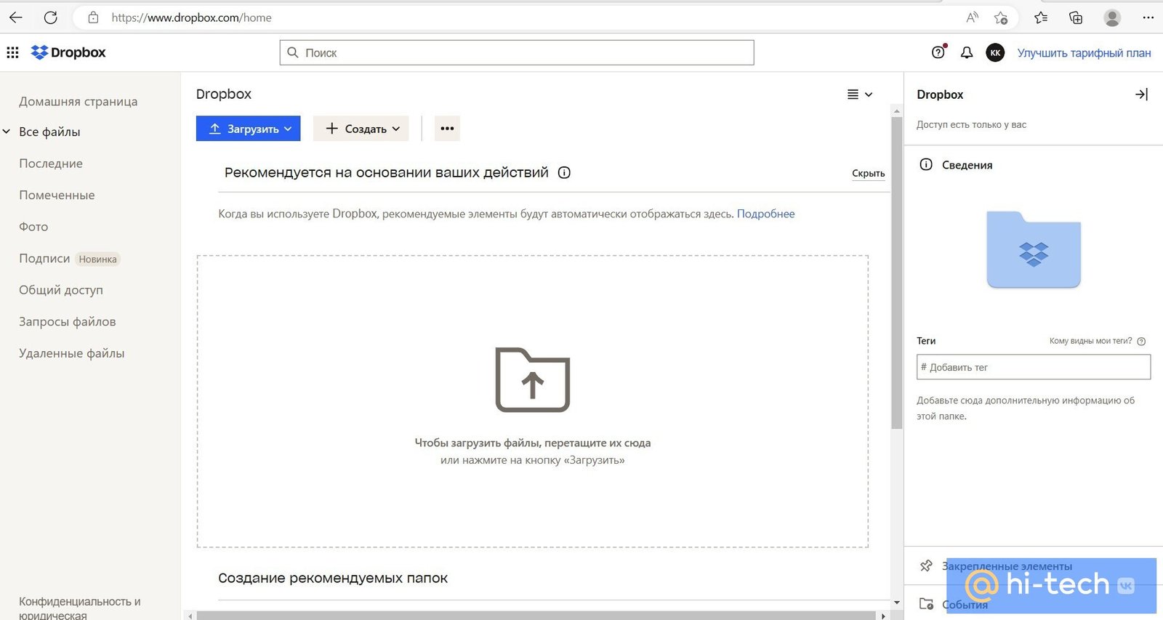Open Закрепленные элементы section
1163x620 pixels.
click(x=1007, y=566)
